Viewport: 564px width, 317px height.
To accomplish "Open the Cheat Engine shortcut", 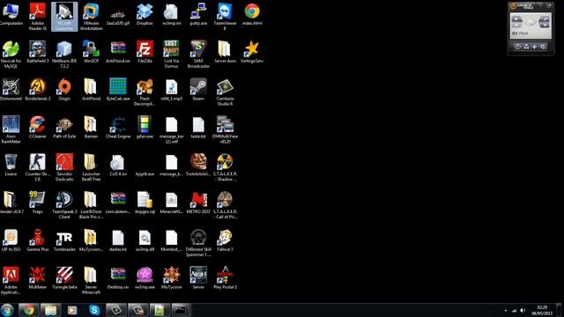I will click(x=118, y=127).
